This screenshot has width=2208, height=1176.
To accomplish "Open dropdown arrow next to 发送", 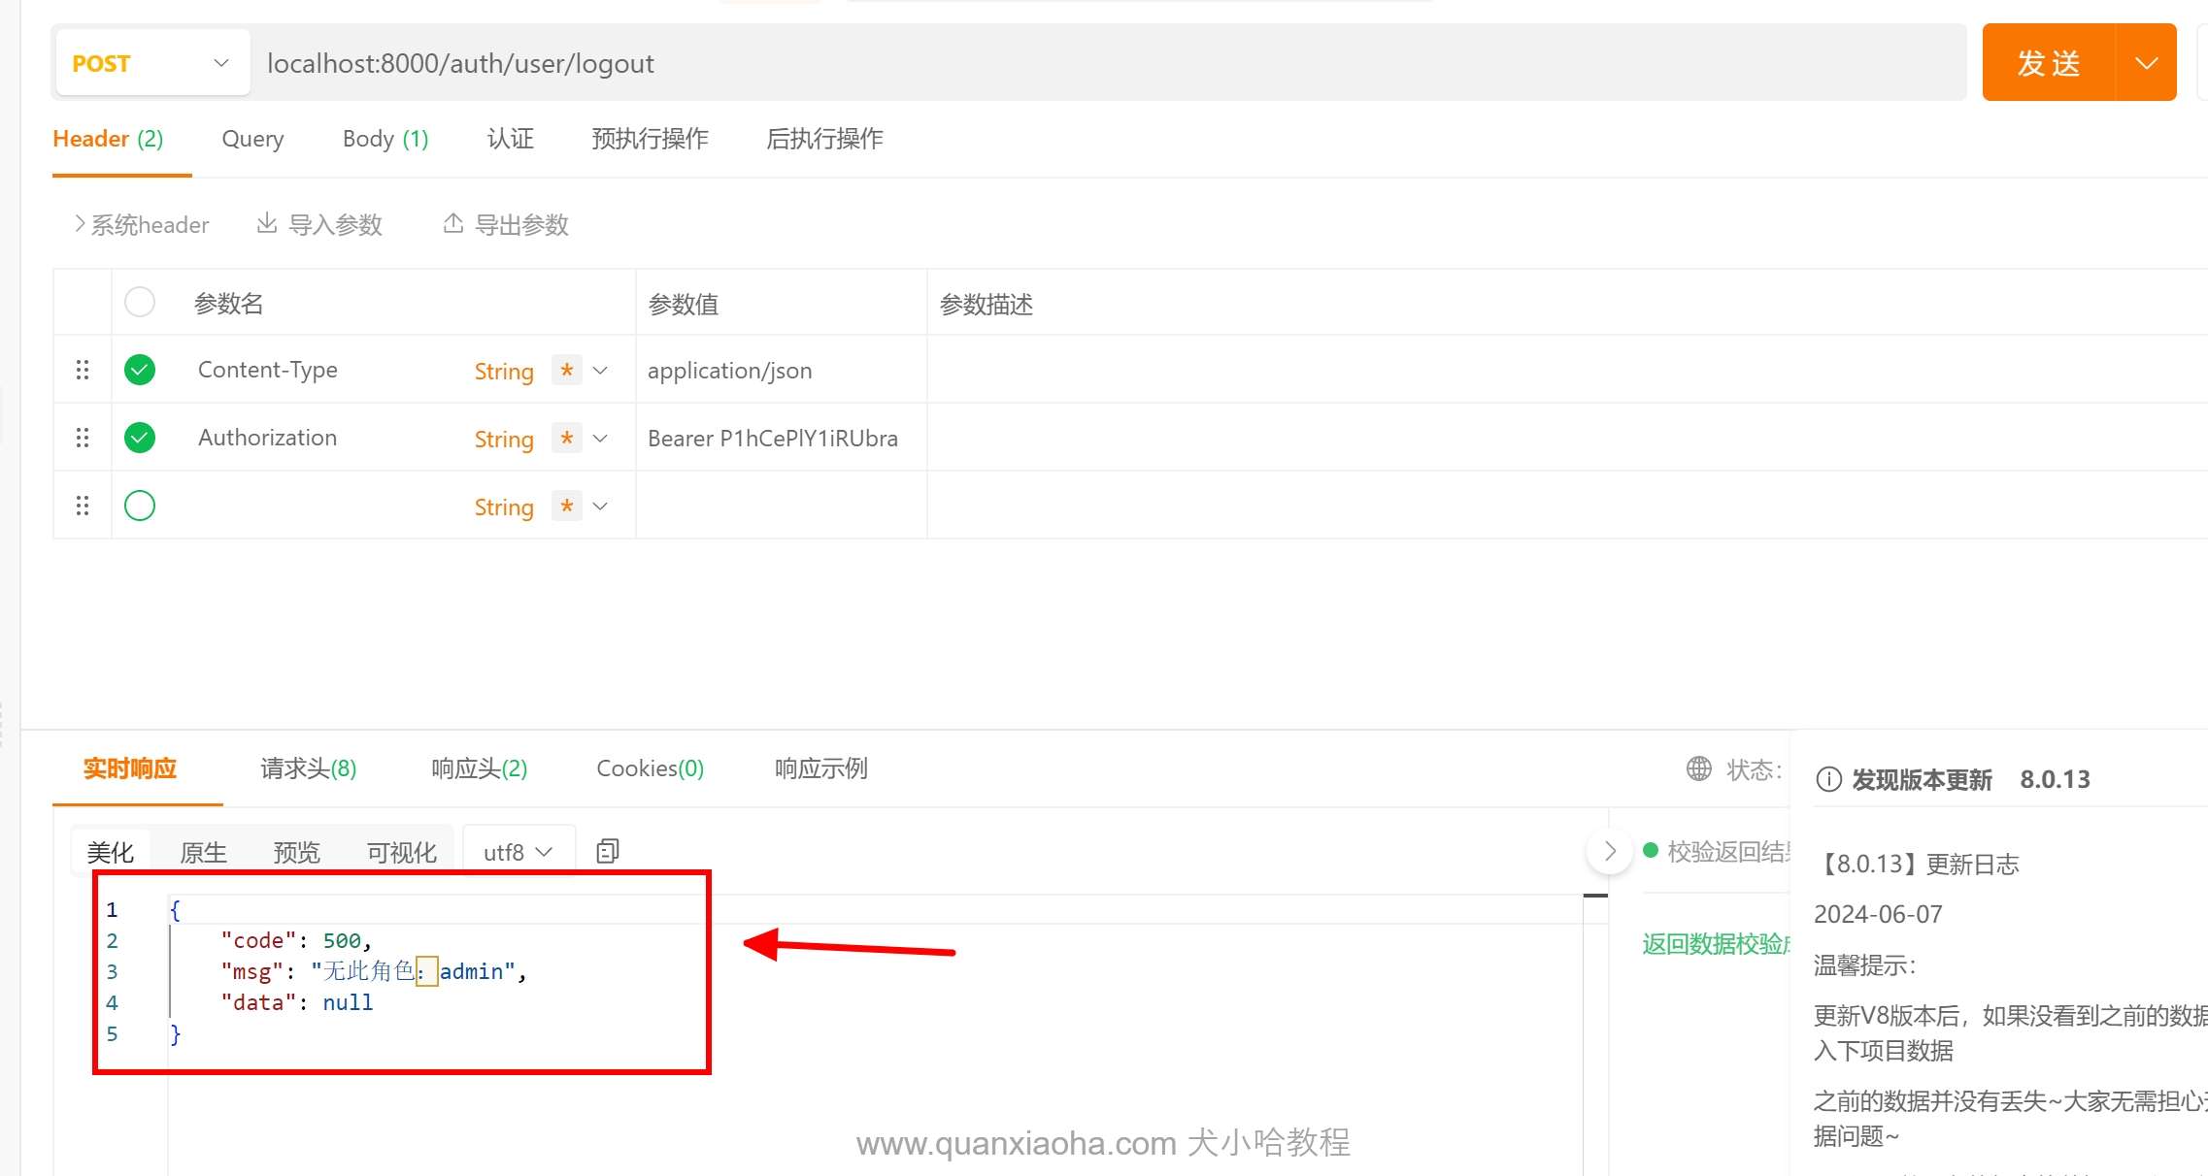I will click(x=2146, y=63).
